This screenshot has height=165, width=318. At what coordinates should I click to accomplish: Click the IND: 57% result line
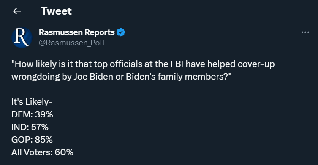coord(30,127)
